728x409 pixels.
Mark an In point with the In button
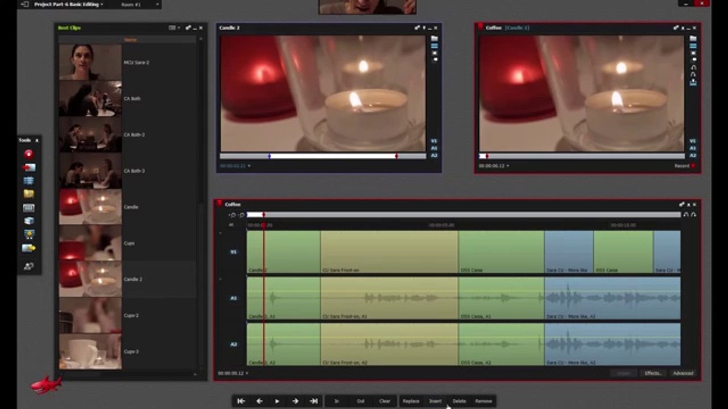pyautogui.click(x=337, y=401)
